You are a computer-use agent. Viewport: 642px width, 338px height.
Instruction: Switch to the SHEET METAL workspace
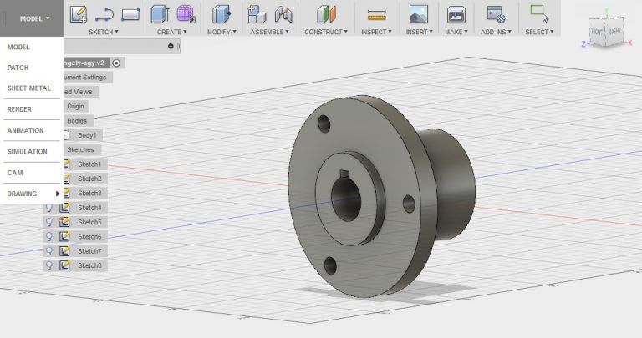tap(28, 88)
